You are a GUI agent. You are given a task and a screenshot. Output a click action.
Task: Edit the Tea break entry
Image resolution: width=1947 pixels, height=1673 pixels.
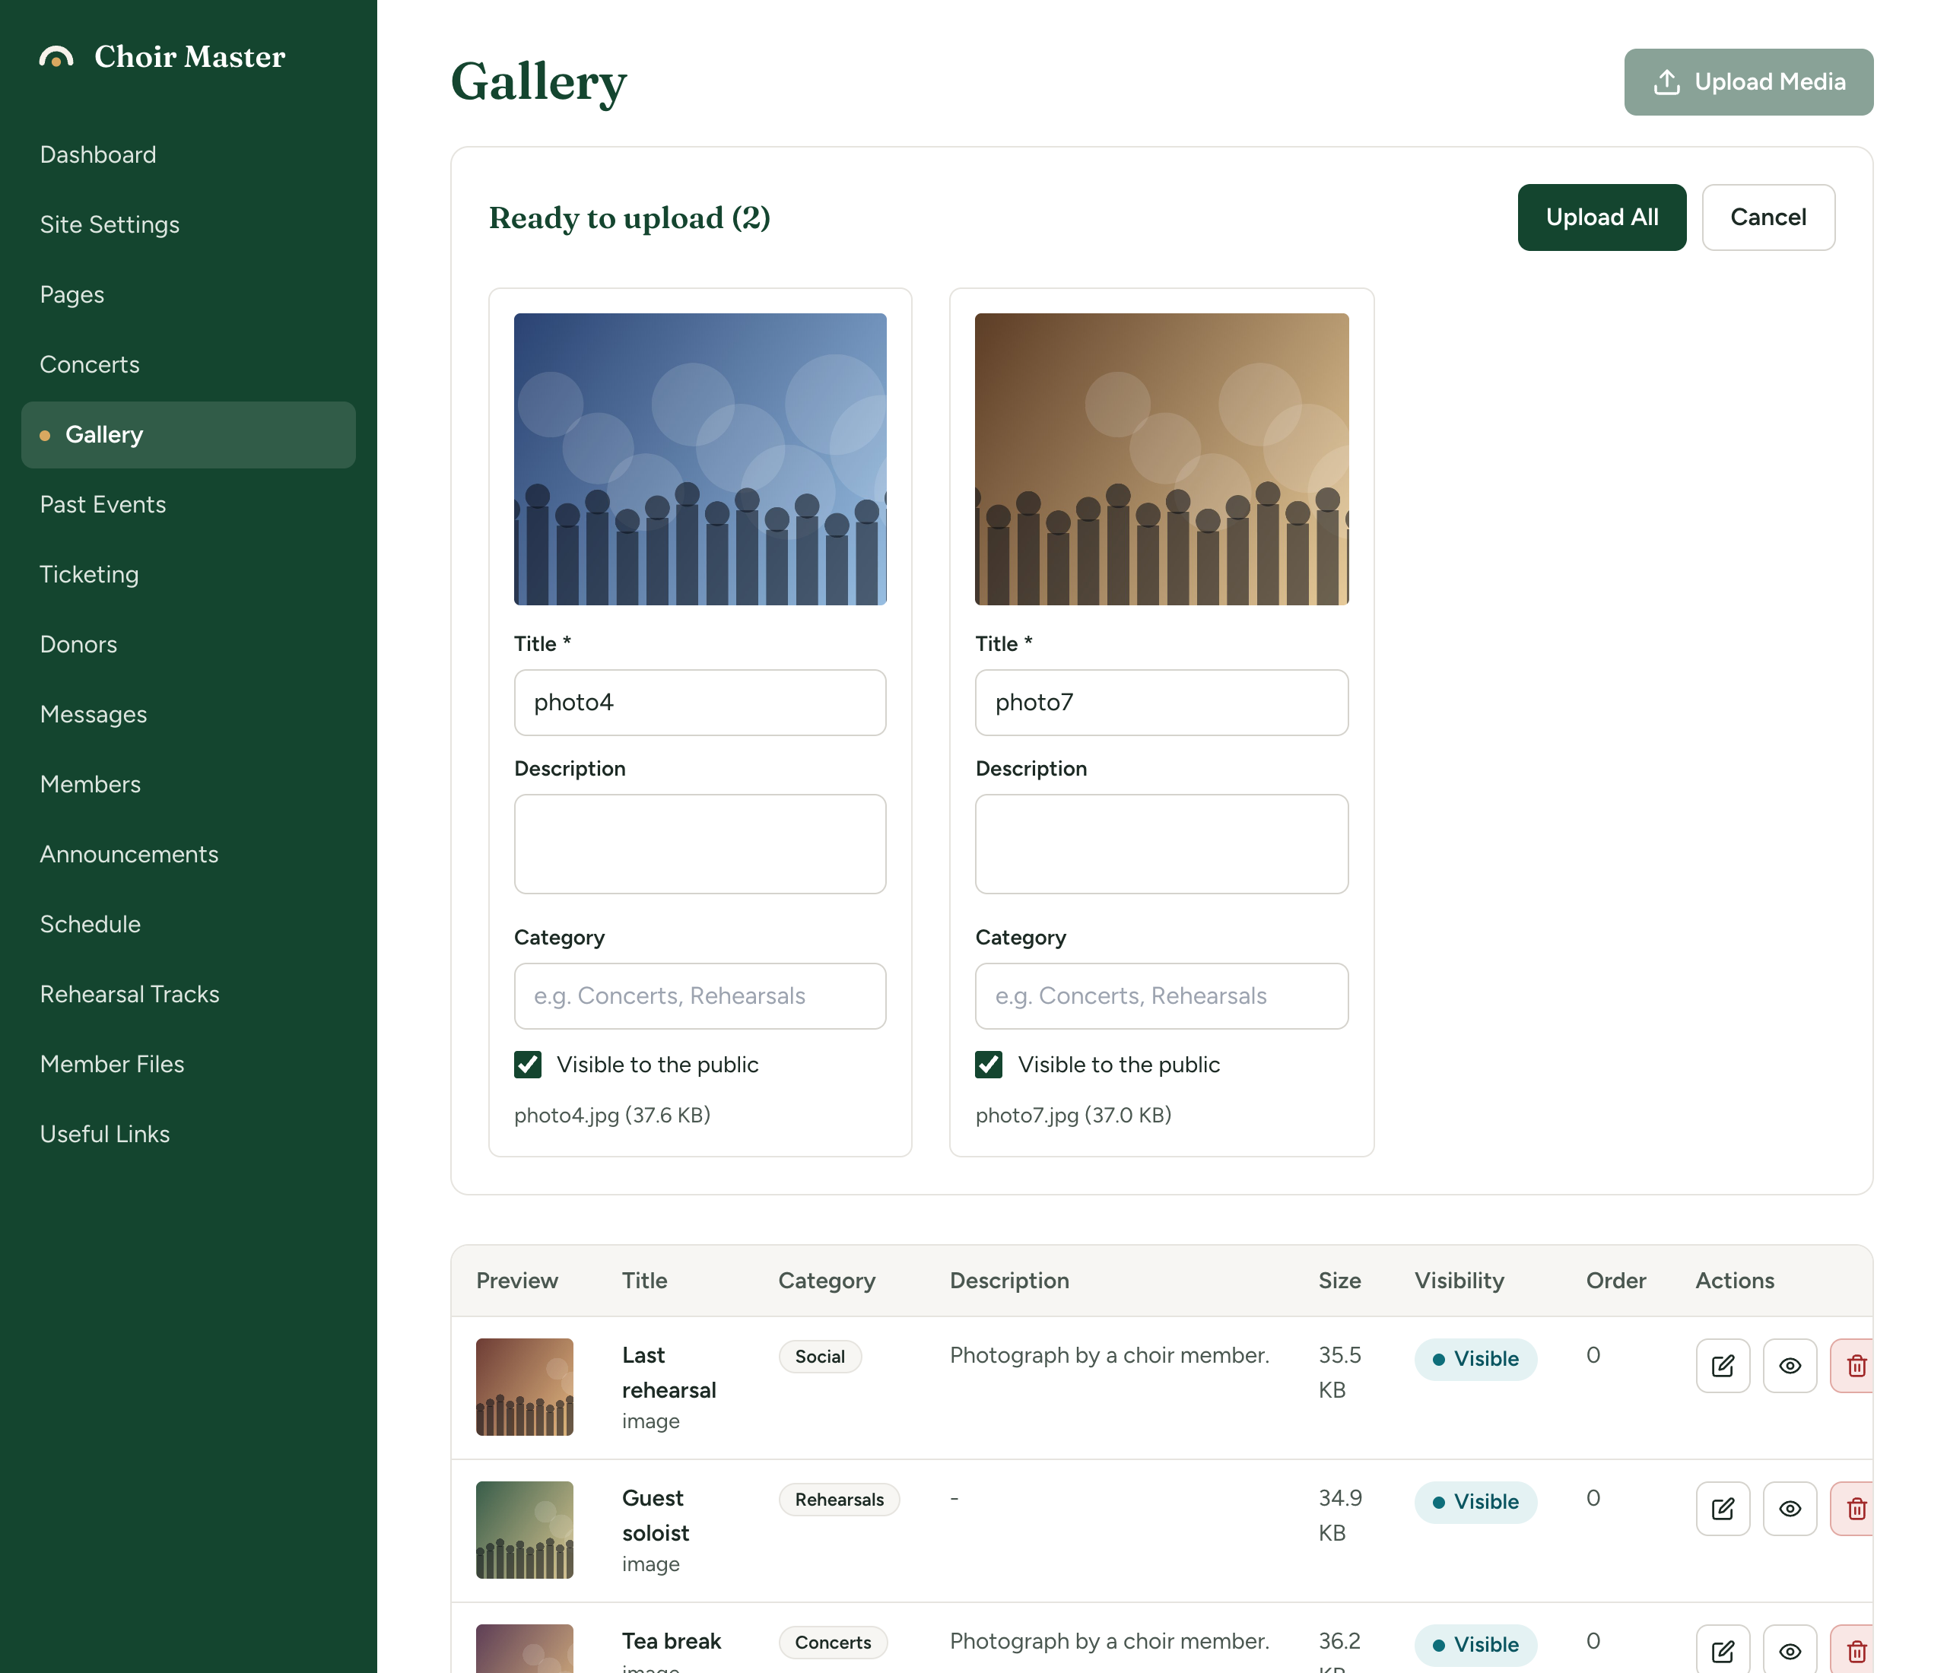click(1723, 1649)
